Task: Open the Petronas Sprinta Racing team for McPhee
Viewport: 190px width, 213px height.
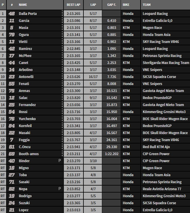Action: point(162,56)
